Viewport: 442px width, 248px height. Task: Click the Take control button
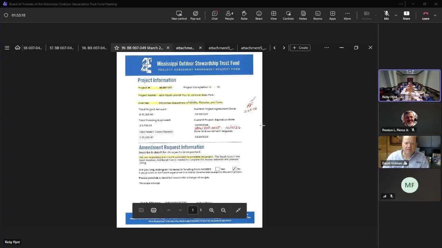(179, 15)
